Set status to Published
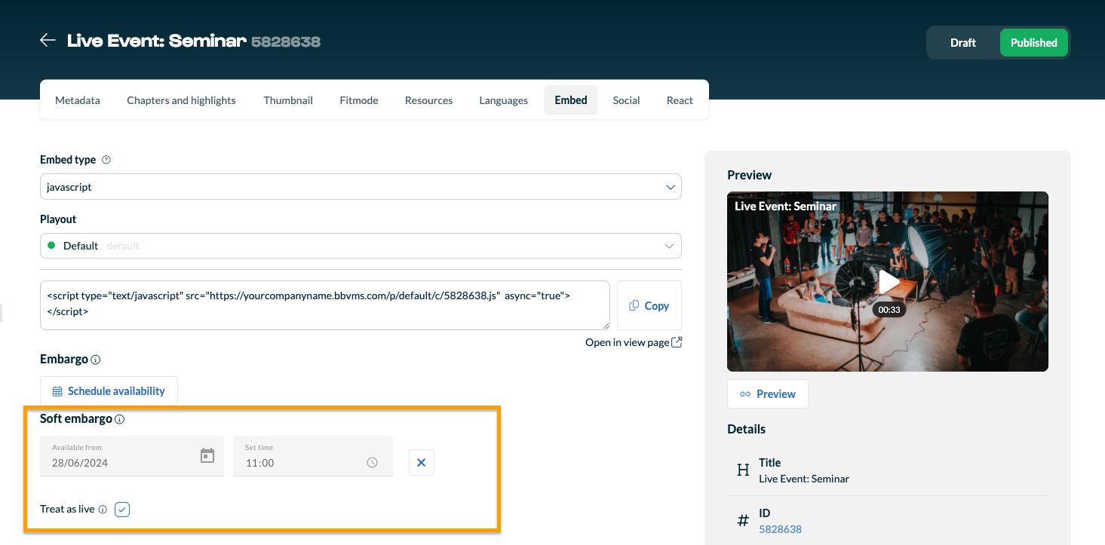 tap(1034, 43)
